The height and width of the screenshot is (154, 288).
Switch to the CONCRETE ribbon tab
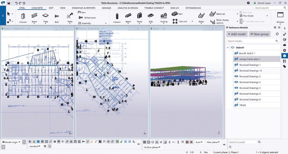[x=37, y=8]
